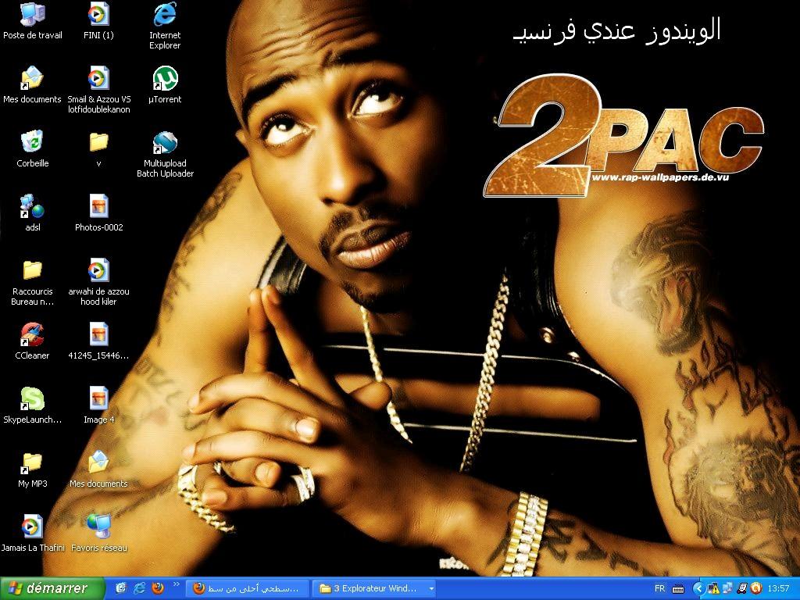This screenshot has height=600, width=800.
Task: Select the adsl connection shortcut
Action: click(x=33, y=212)
